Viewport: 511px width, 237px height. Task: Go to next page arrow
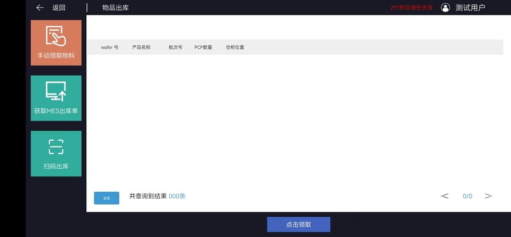[488, 196]
